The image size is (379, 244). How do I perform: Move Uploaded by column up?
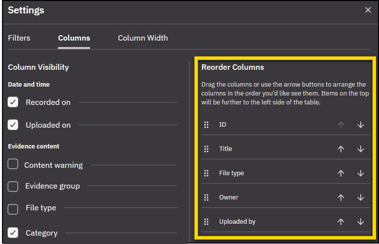point(340,222)
